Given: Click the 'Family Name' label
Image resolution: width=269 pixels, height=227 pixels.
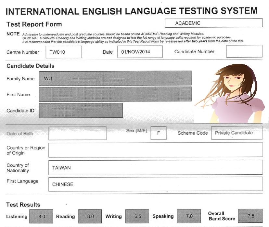Looking at the screenshot, I should click(20, 79).
